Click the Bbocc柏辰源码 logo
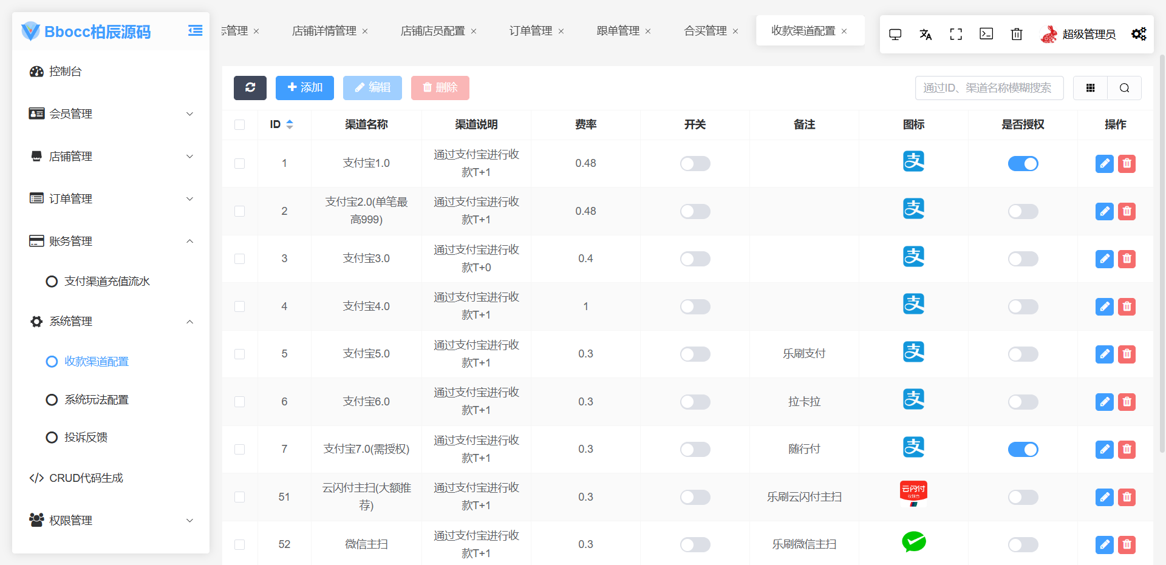The height and width of the screenshot is (565, 1166). tap(86, 32)
